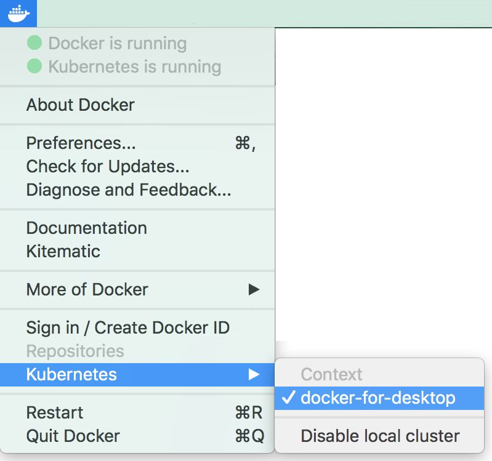492x461 pixels.
Task: Click the Docker whale menu bar icon
Action: [18, 14]
